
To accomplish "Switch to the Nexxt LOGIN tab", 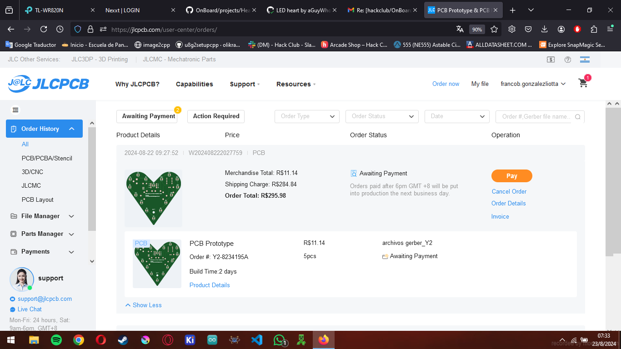I will [x=140, y=10].
